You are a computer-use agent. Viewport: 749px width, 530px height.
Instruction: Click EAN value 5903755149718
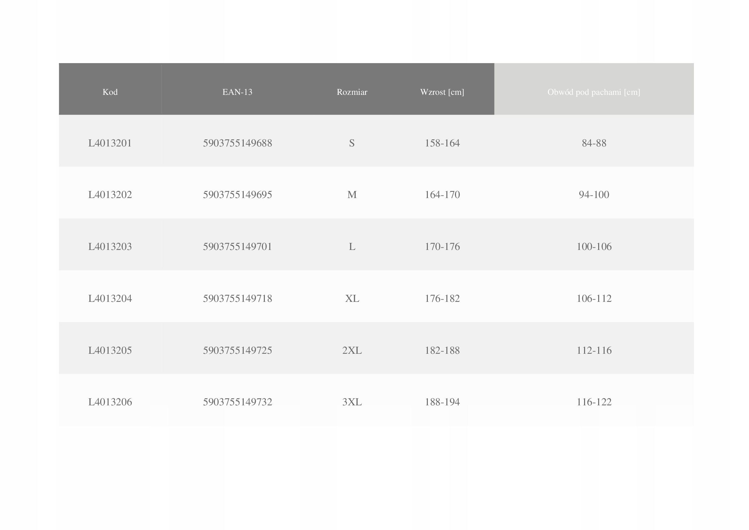(x=238, y=298)
